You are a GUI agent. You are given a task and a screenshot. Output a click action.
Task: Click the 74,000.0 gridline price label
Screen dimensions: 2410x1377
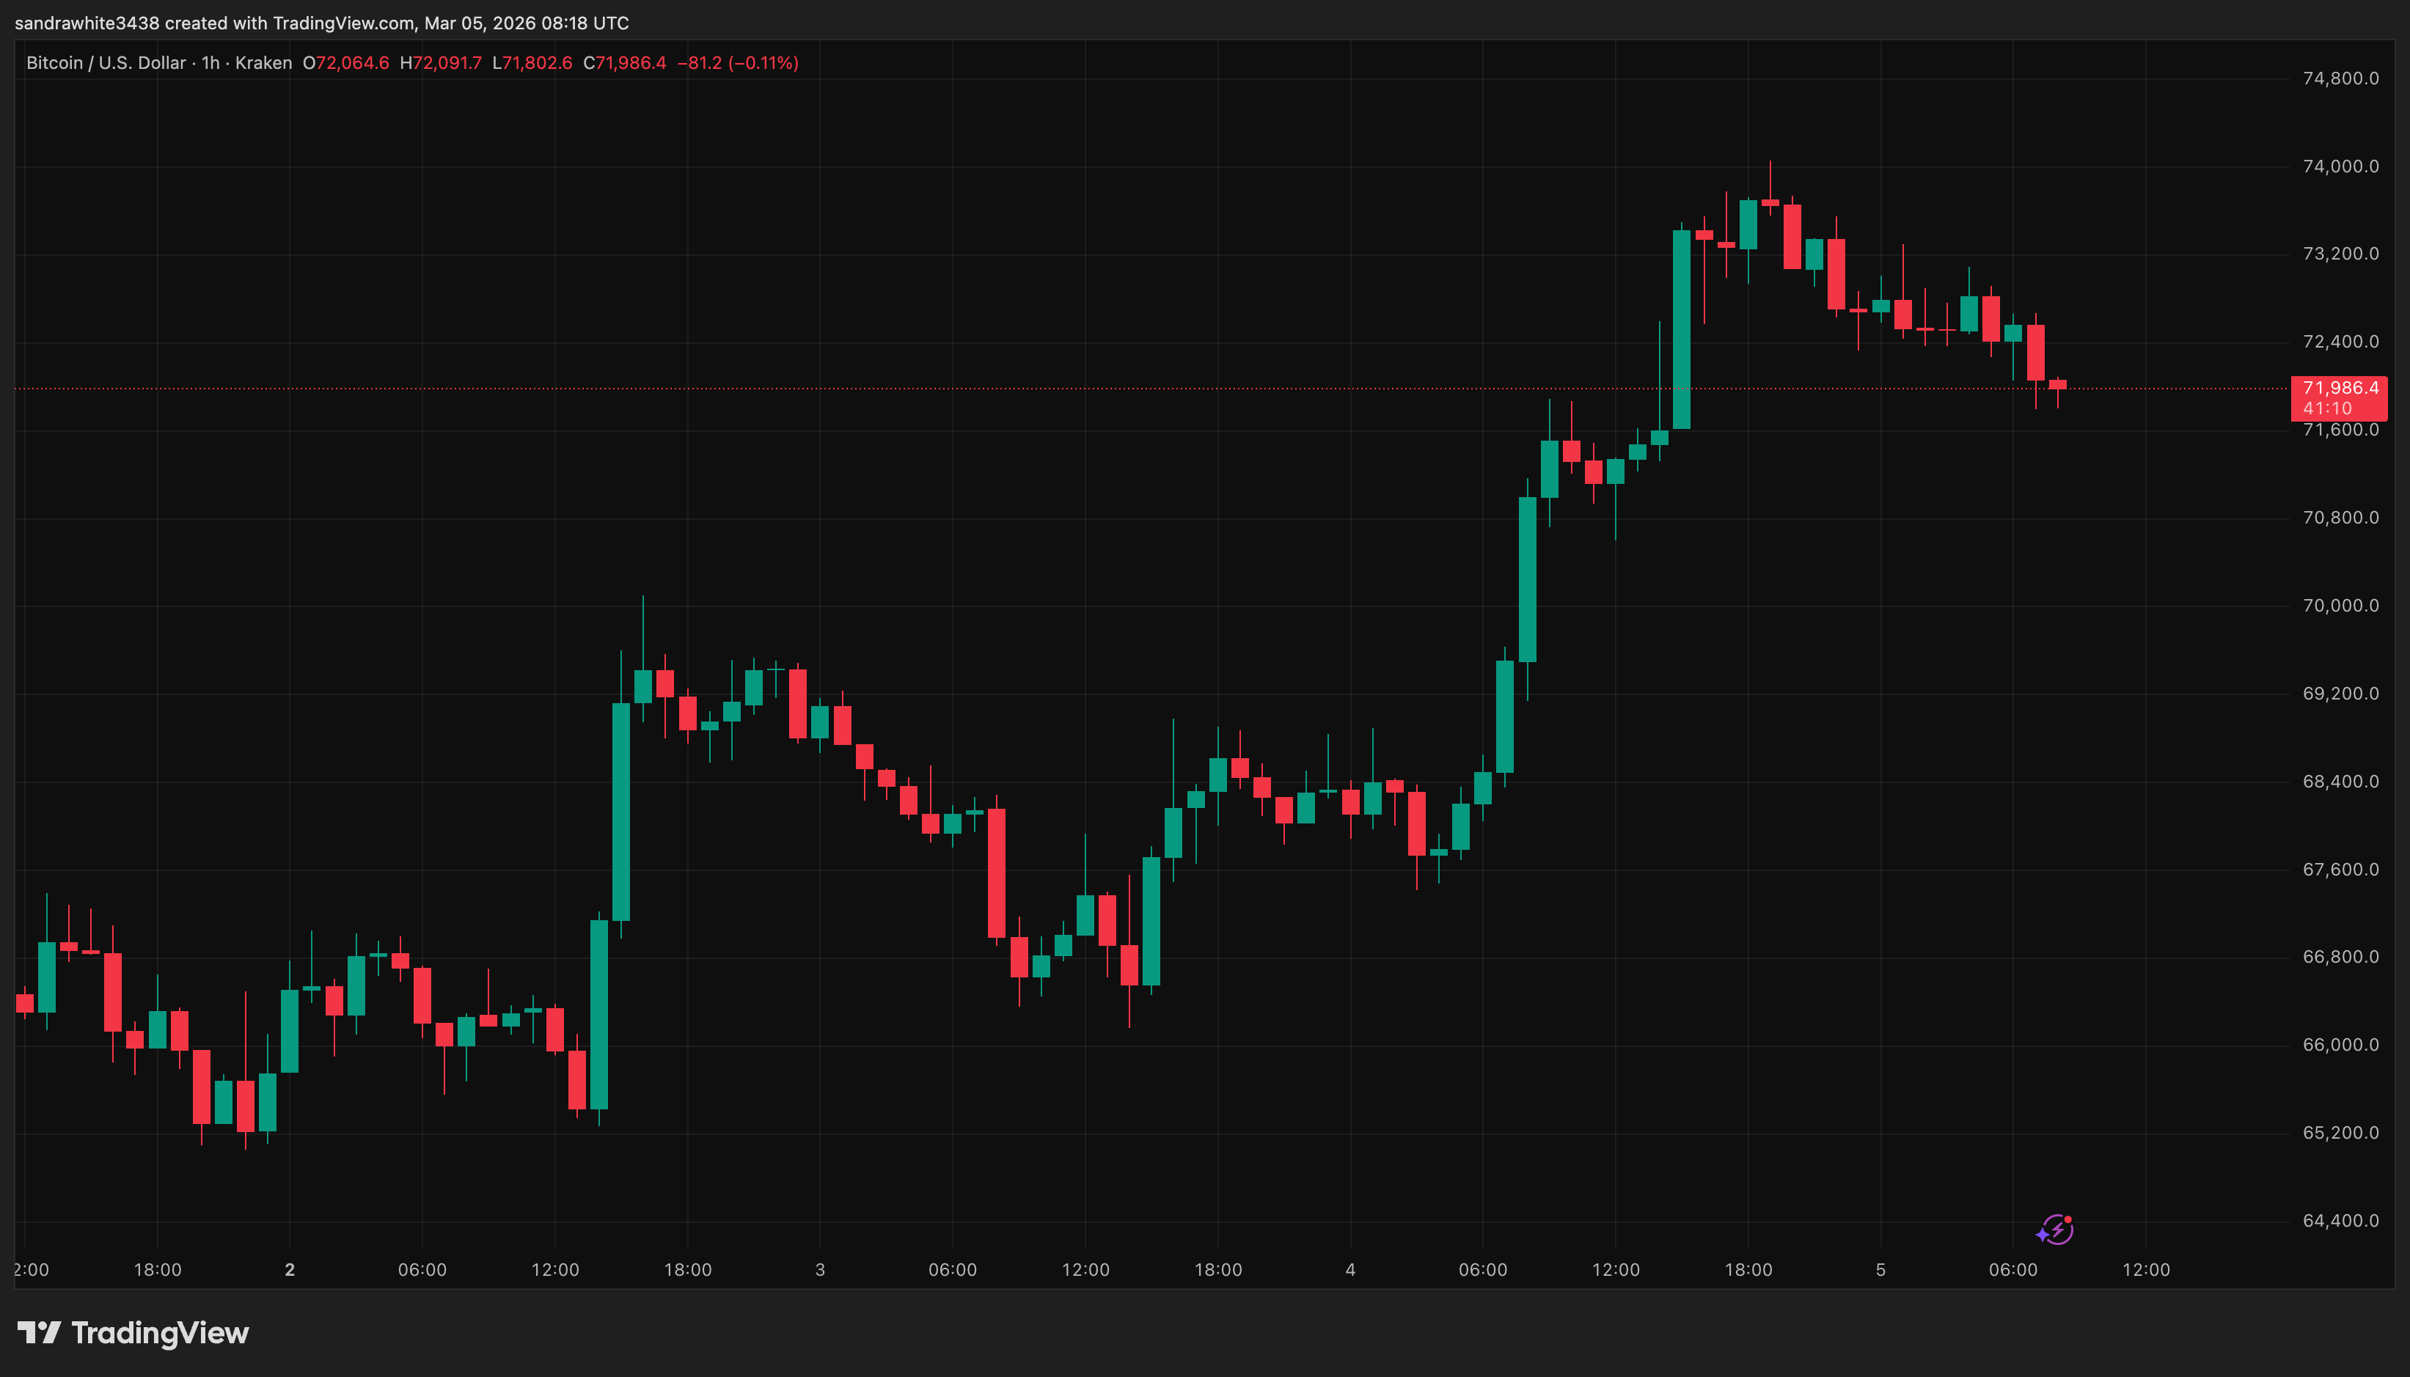(2341, 166)
